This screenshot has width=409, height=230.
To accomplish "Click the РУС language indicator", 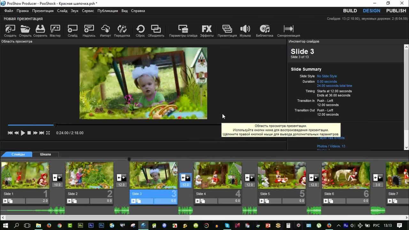I will [377, 226].
